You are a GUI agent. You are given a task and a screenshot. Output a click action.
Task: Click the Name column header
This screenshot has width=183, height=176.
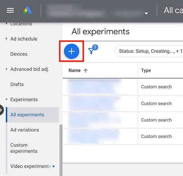74,70
